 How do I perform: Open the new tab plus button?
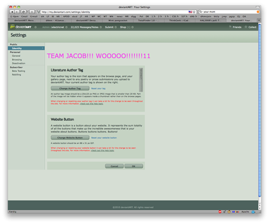coord(259,20)
